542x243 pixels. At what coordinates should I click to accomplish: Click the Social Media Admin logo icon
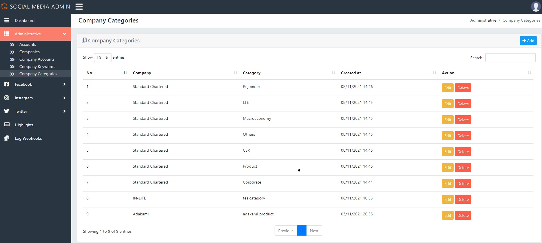[x=4, y=6]
